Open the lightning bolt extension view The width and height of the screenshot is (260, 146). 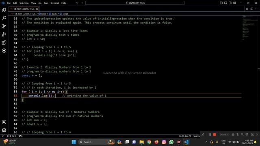click(4, 50)
